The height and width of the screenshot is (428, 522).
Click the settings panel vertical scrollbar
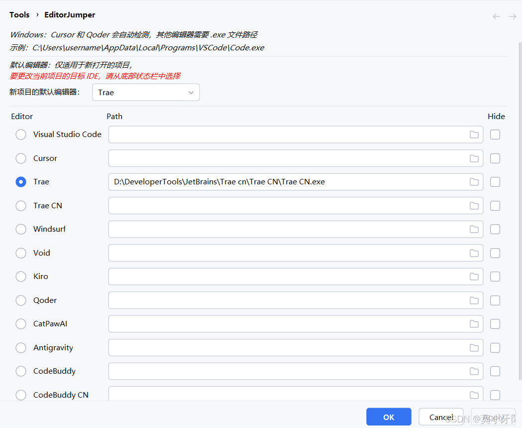[x=520, y=211]
